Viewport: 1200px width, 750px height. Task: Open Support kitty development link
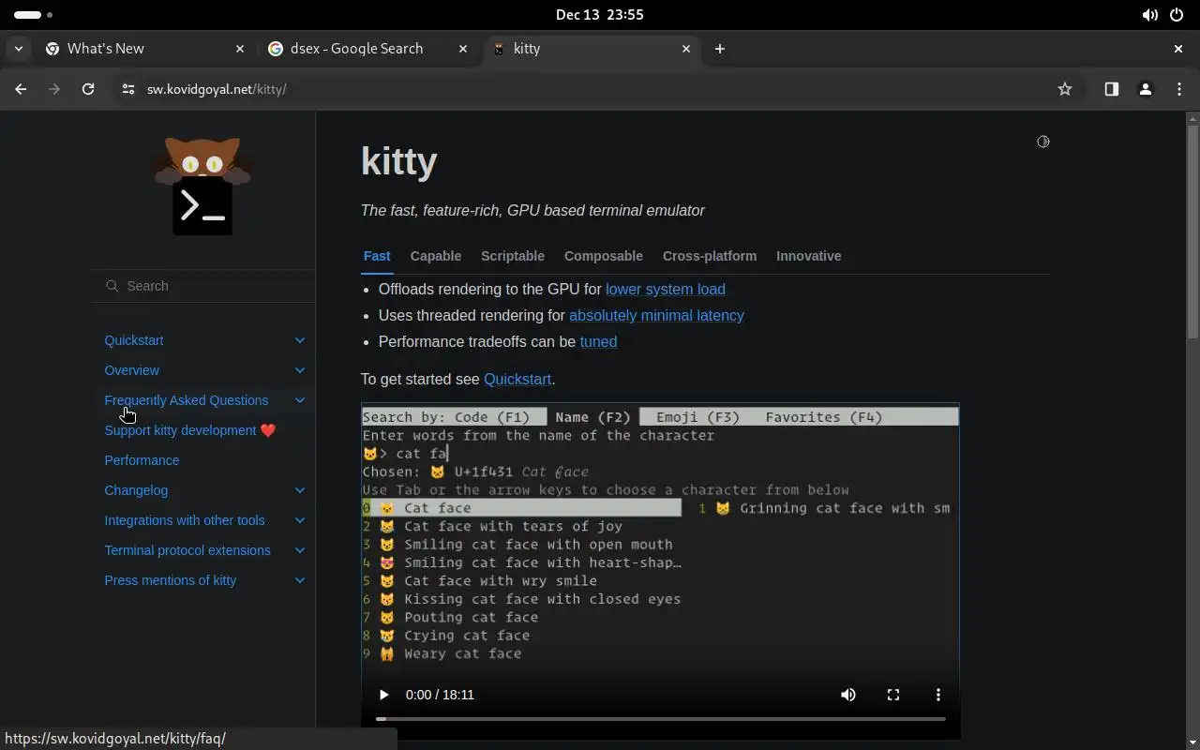190,430
